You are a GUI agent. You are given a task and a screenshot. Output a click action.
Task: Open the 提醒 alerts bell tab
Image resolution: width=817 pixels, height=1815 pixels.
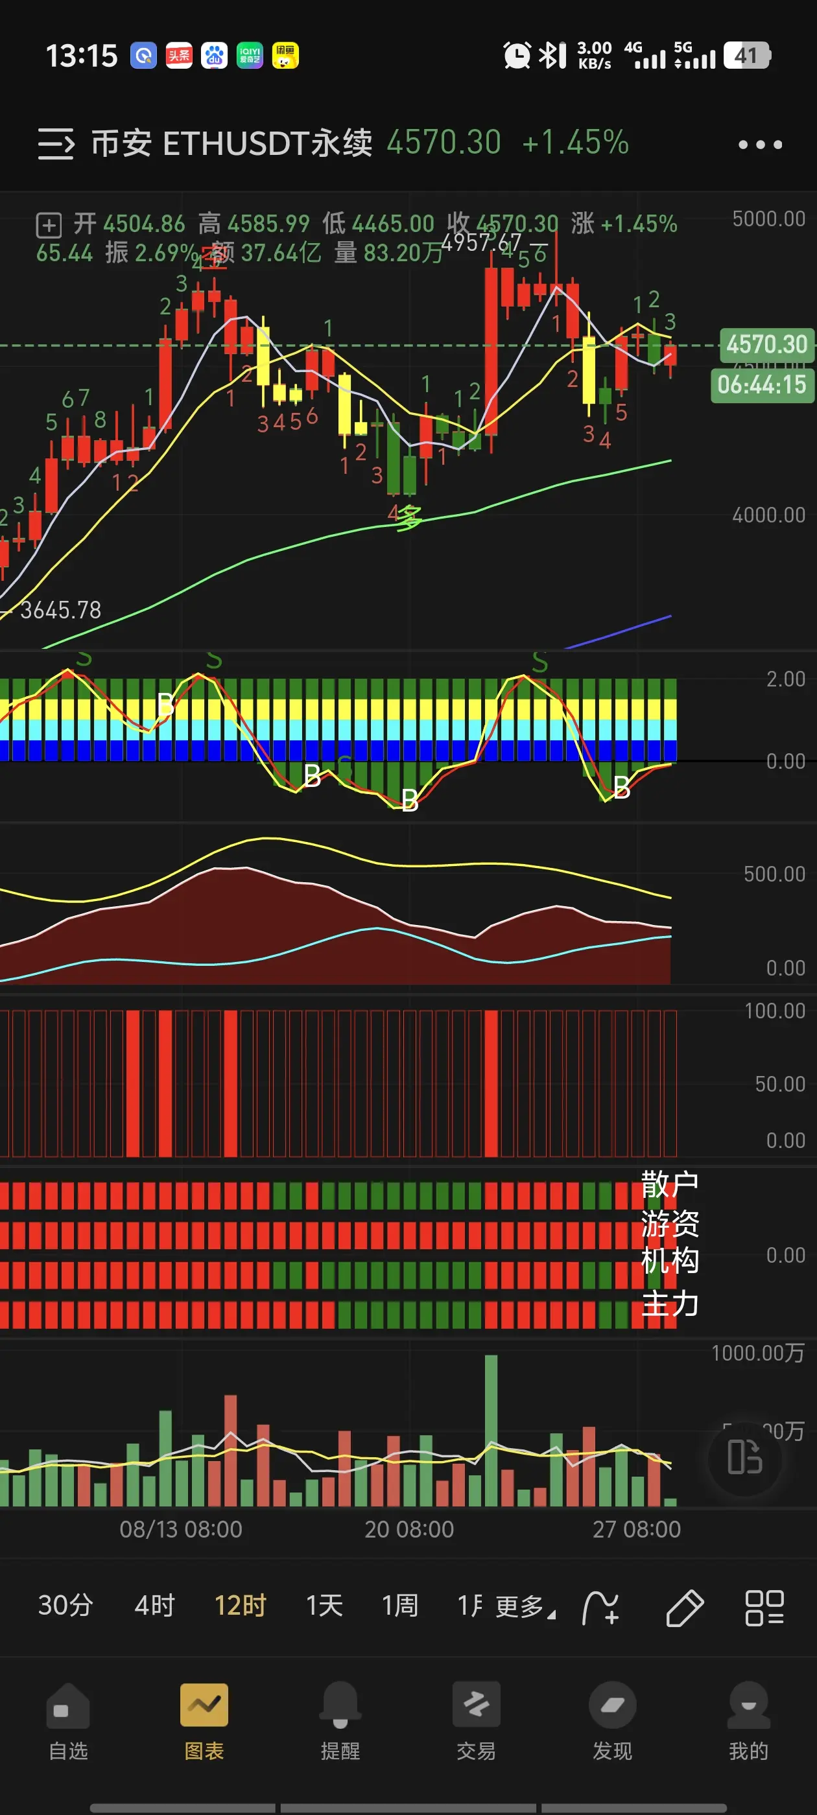[x=340, y=1721]
